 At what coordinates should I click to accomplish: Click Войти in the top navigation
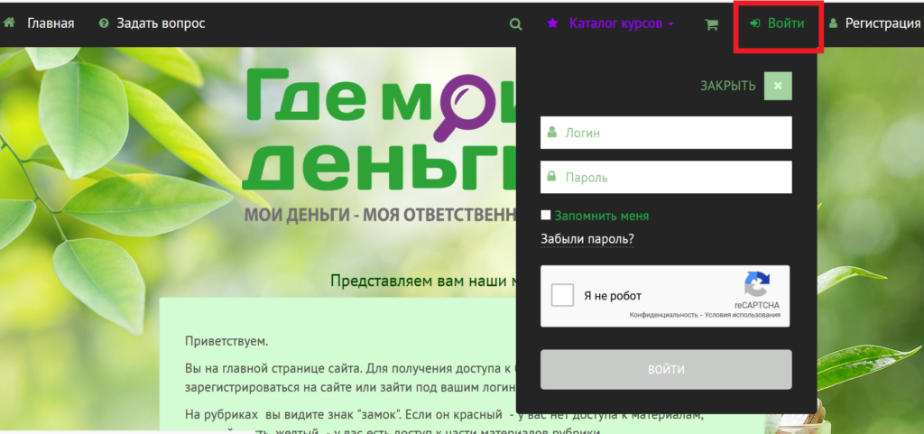click(786, 23)
